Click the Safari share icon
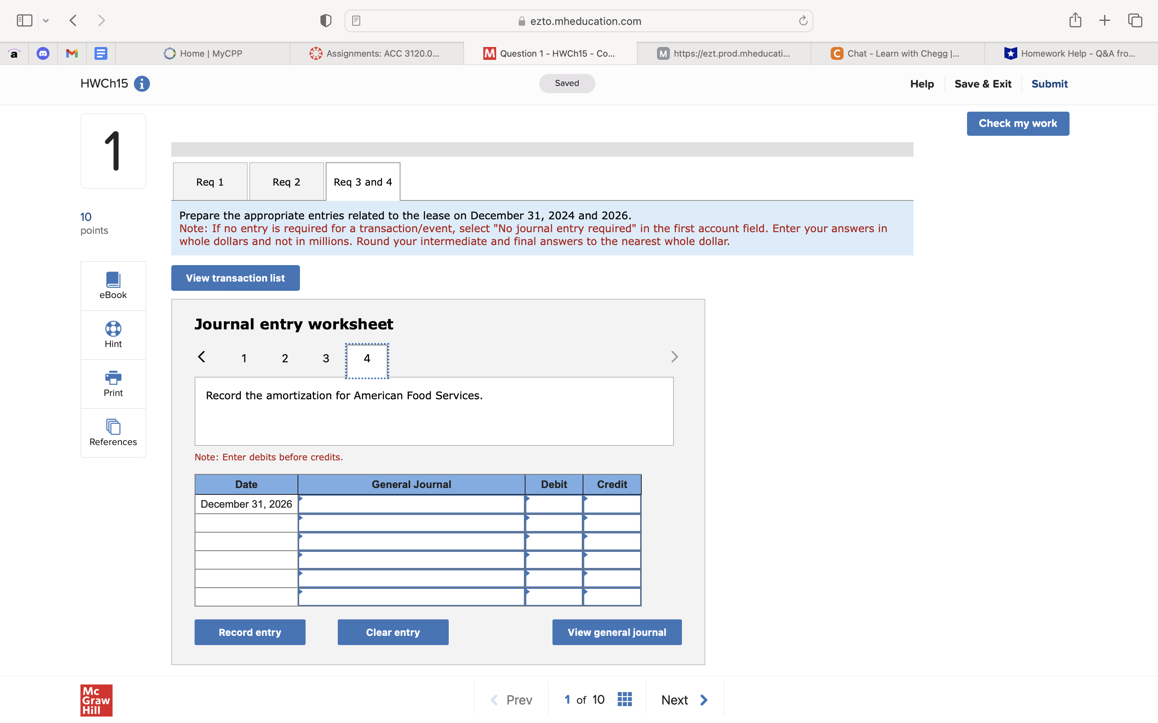This screenshot has width=1158, height=723. (x=1075, y=20)
